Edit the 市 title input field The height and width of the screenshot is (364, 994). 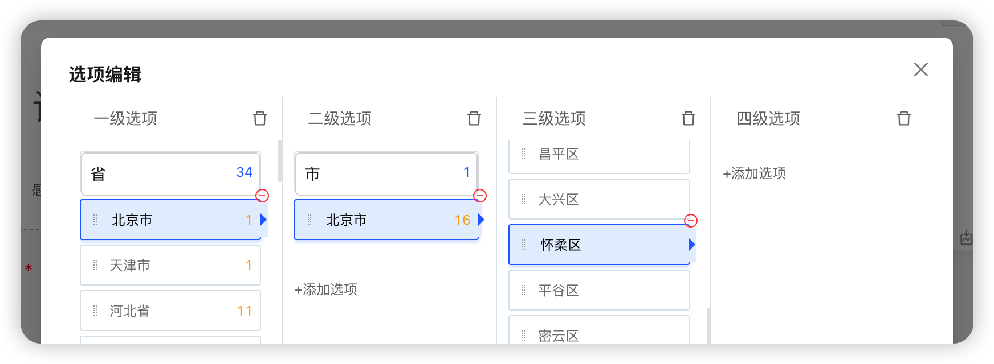tap(386, 173)
